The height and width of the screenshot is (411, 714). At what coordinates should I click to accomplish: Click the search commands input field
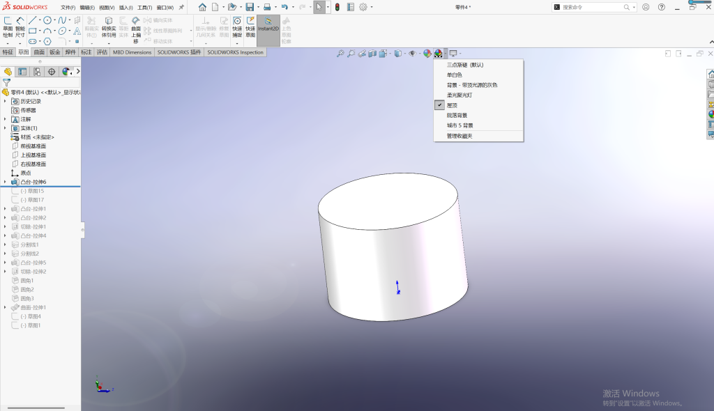(x=592, y=7)
